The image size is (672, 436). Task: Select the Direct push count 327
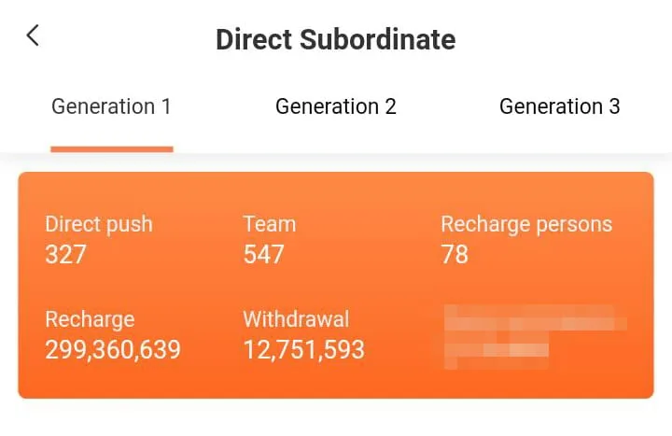click(x=65, y=254)
